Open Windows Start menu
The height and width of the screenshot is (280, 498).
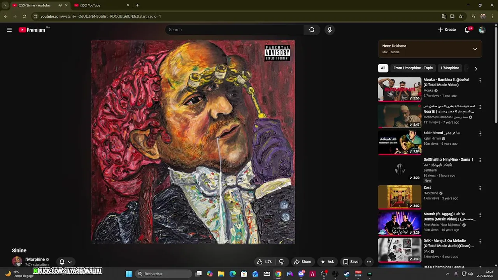coord(129,274)
